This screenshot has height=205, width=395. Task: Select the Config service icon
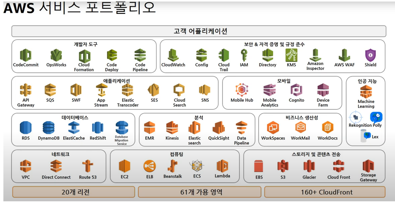201,55
